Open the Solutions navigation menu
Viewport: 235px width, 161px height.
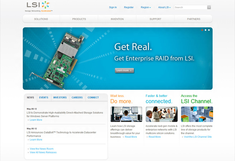point(41,19)
